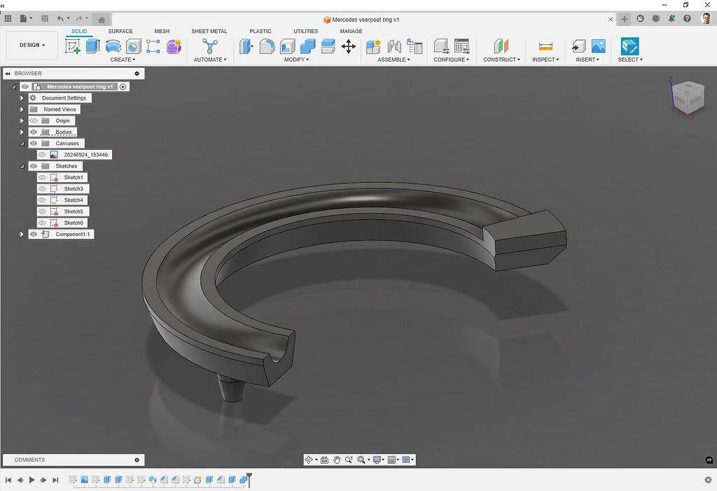Image resolution: width=717 pixels, height=491 pixels.
Task: Open the Orbit navigation tool
Action: point(309,460)
